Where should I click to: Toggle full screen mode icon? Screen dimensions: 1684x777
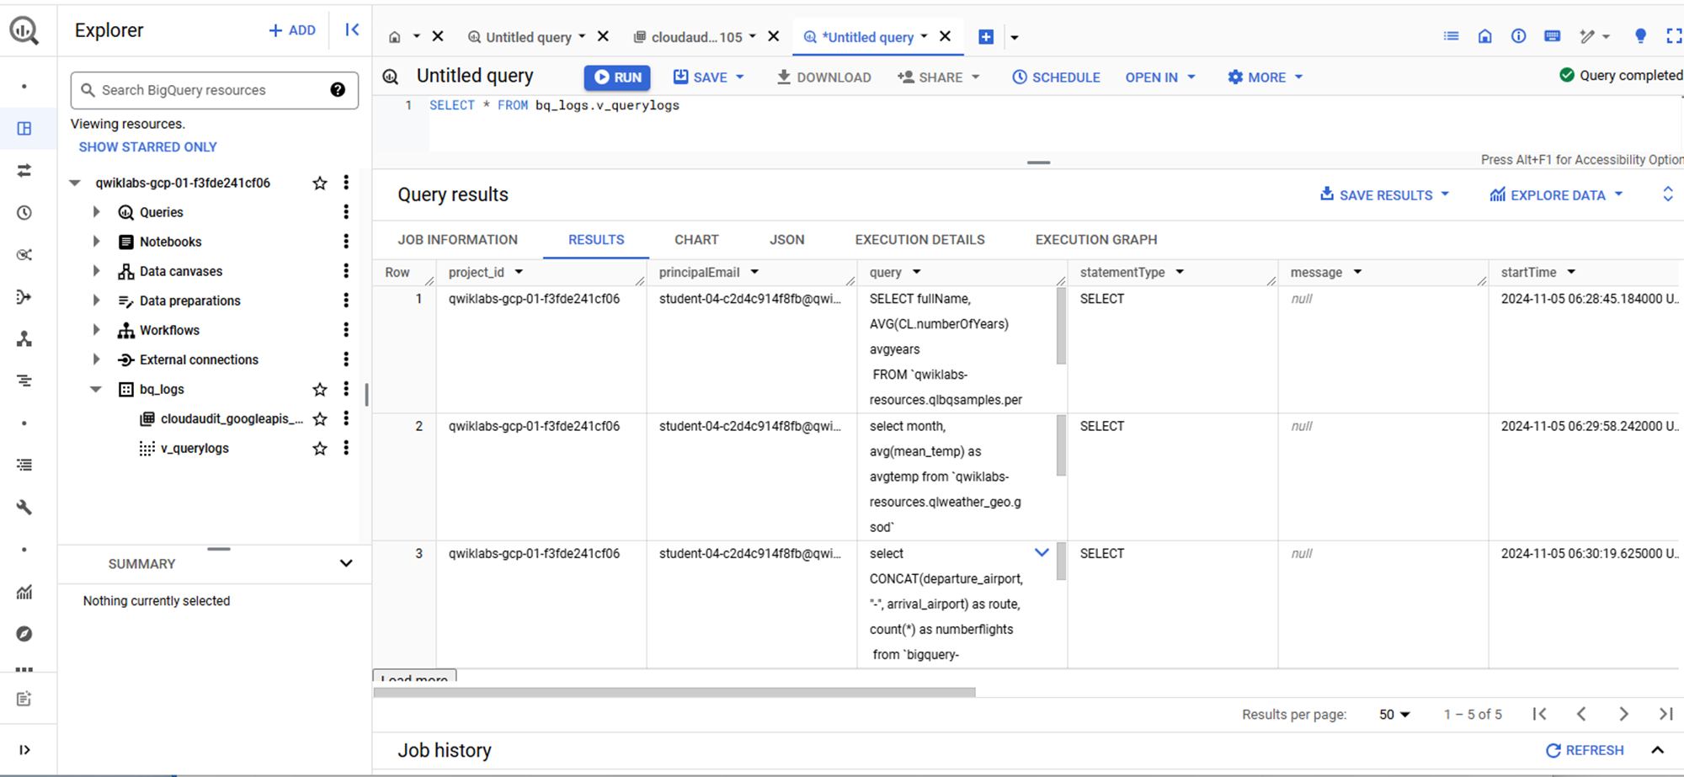1673,36
